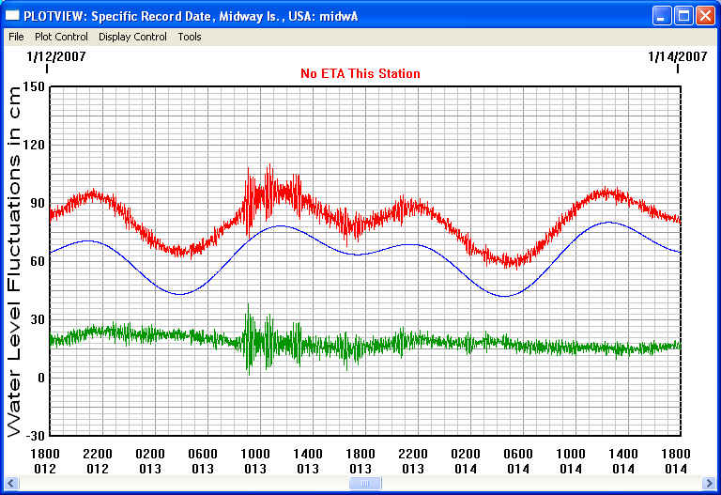Click scrollbar track left of the thumb

click(178, 483)
